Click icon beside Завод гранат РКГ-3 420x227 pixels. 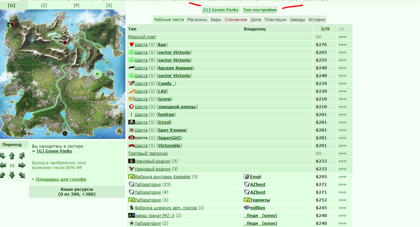pos(131,216)
